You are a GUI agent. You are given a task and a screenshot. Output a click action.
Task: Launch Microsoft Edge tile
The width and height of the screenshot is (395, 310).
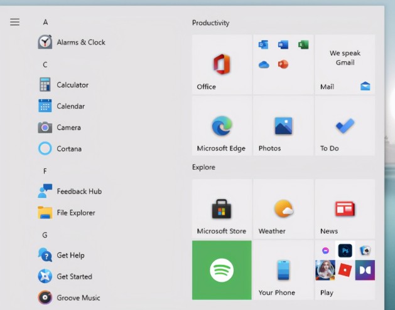[222, 126]
